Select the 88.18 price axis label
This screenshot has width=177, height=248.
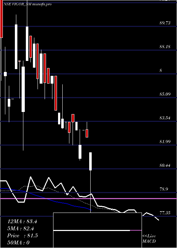coord(165,47)
